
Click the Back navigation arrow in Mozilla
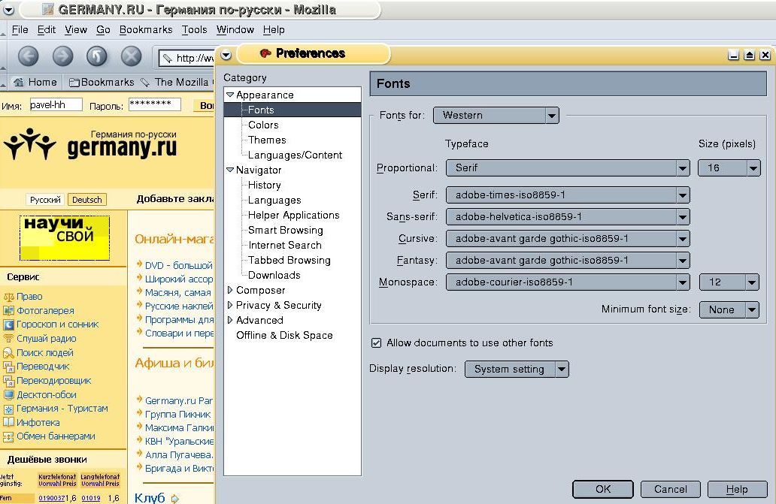pyautogui.click(x=29, y=56)
